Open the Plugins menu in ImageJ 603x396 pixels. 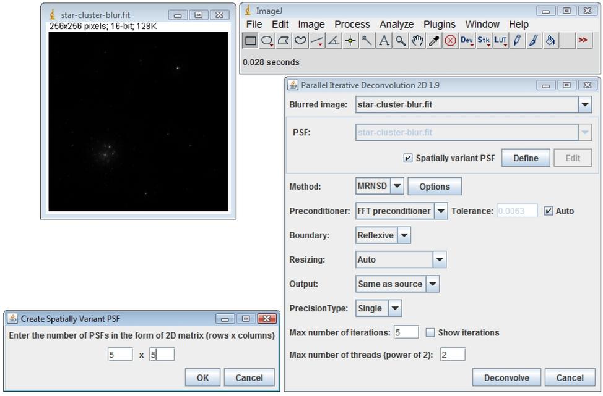coord(439,24)
